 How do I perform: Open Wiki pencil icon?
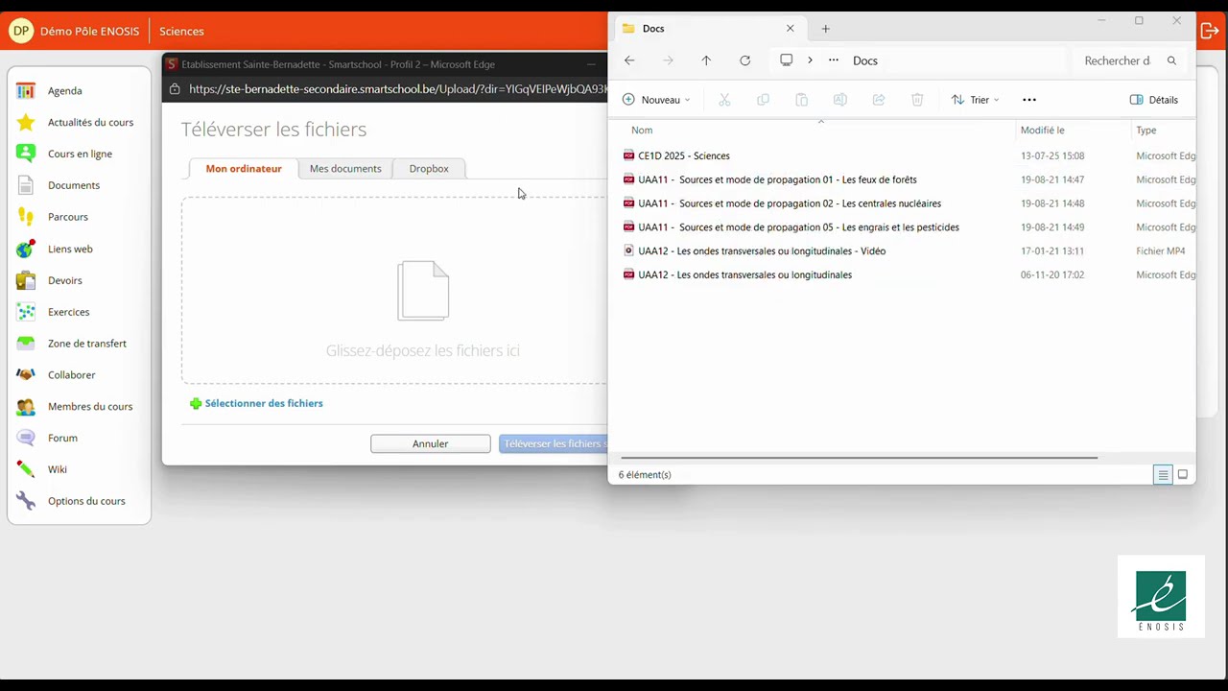click(26, 469)
